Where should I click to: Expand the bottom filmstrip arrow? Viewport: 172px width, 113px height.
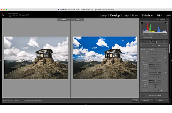tap(86, 104)
